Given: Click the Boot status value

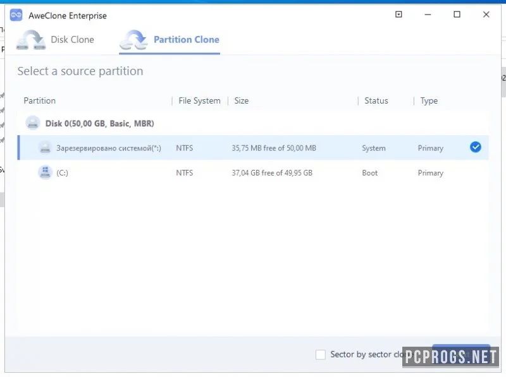Looking at the screenshot, I should (370, 172).
